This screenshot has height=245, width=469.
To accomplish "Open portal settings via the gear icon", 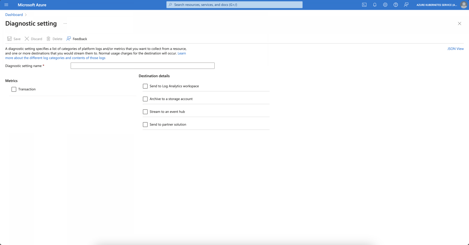I will tap(385, 5).
